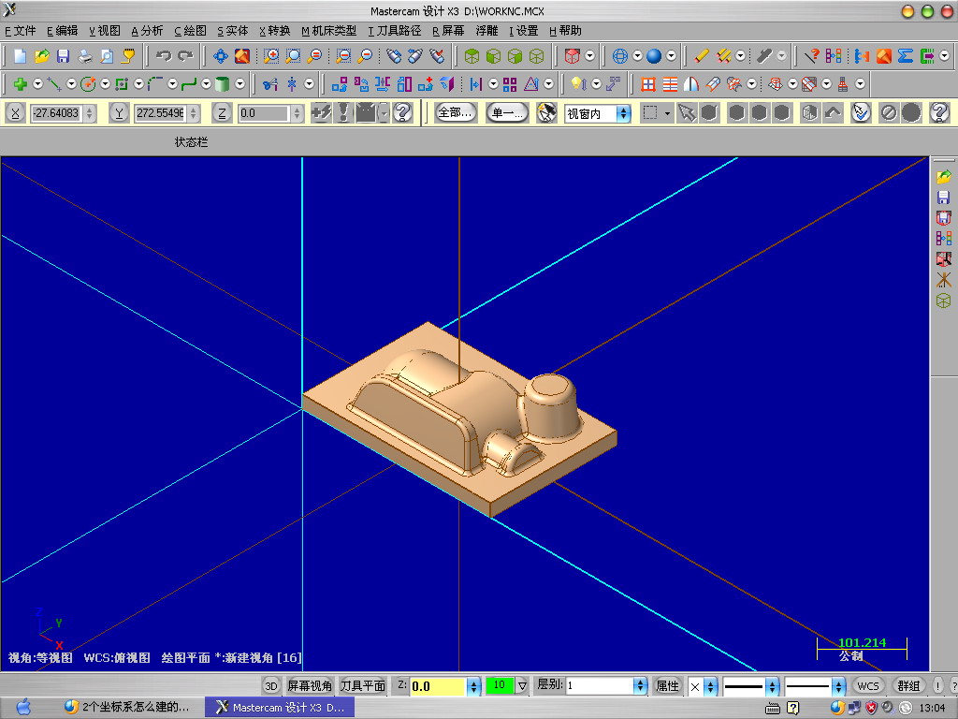Select the Create line tool icon
Screen dimensions: 958x719
pos(54,83)
